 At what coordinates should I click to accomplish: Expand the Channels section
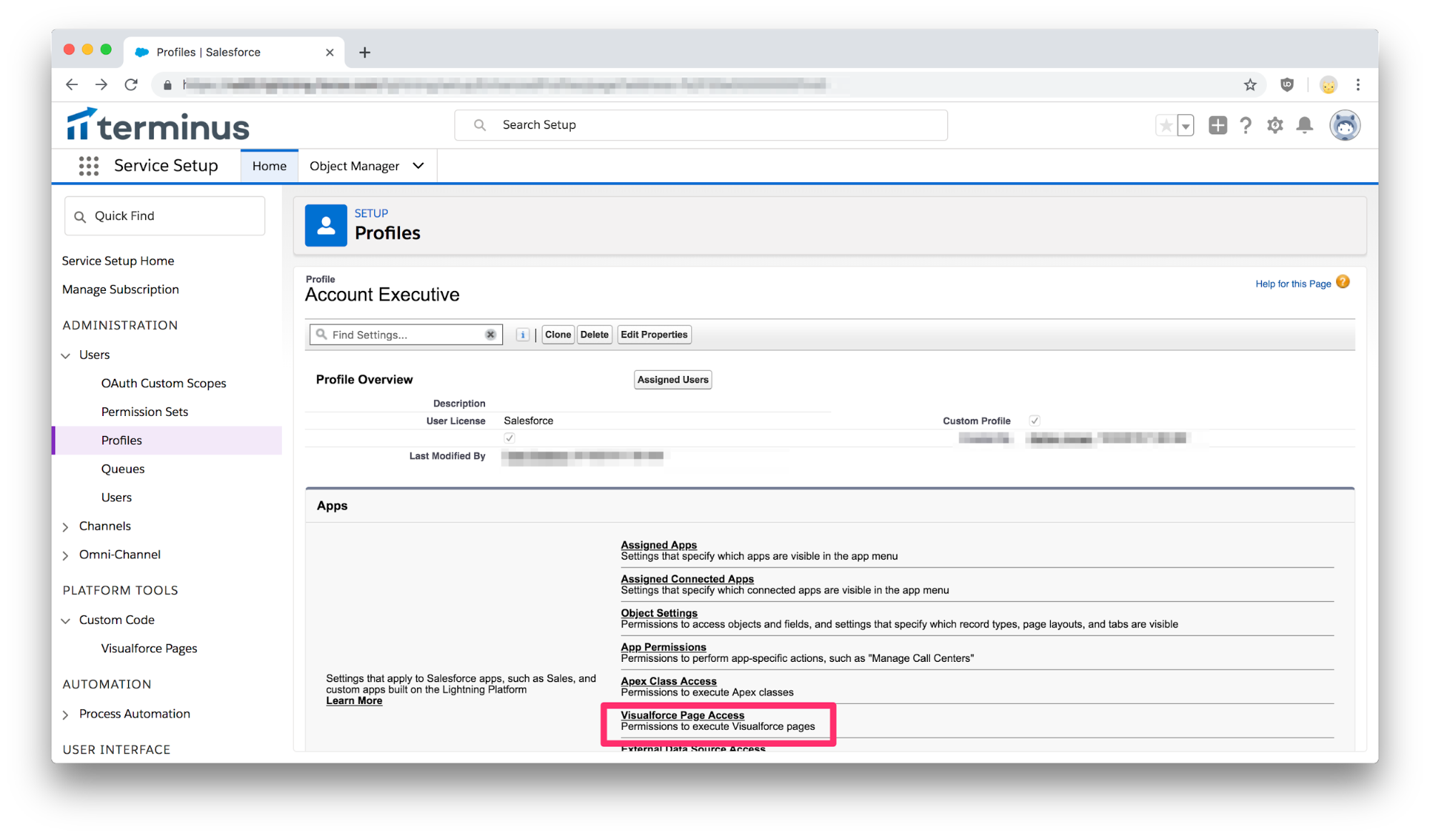[66, 527]
